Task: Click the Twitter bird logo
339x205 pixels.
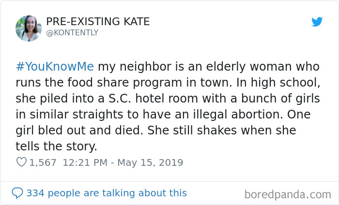Action: pos(317,22)
